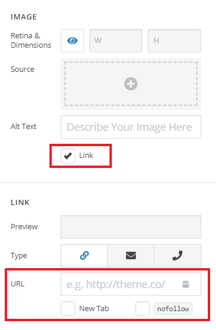Uncheck the Link checkbox

(68, 156)
